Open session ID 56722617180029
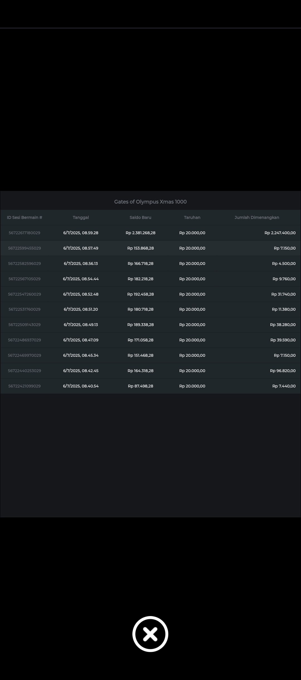The height and width of the screenshot is (680, 301). pos(25,233)
